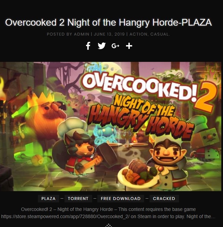Open the Overcooked 2 banner image

point(111,126)
